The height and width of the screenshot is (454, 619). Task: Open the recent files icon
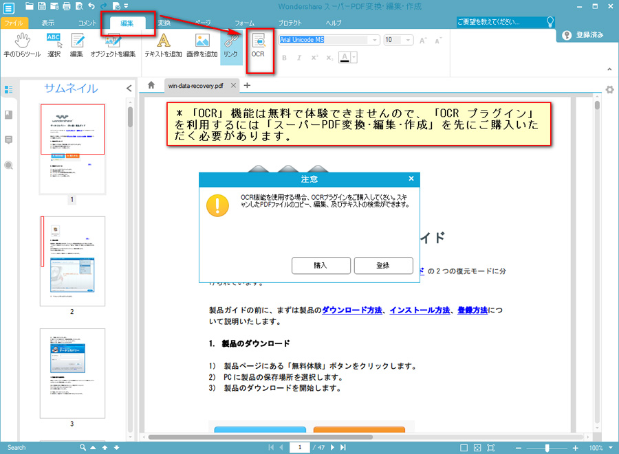pyautogui.click(x=116, y=6)
